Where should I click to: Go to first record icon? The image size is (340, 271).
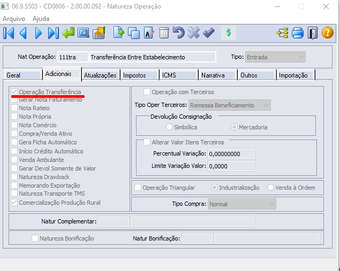9,33
